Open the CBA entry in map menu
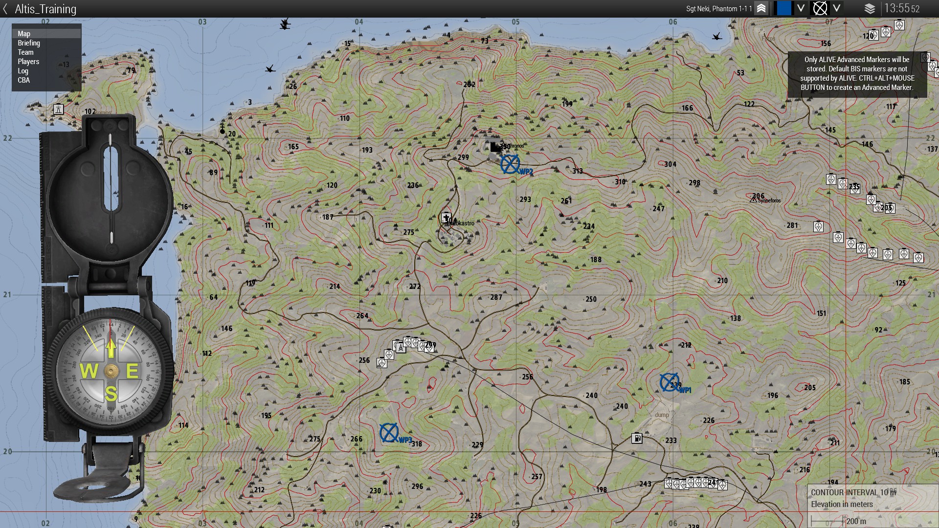Image resolution: width=939 pixels, height=528 pixels. pos(23,80)
